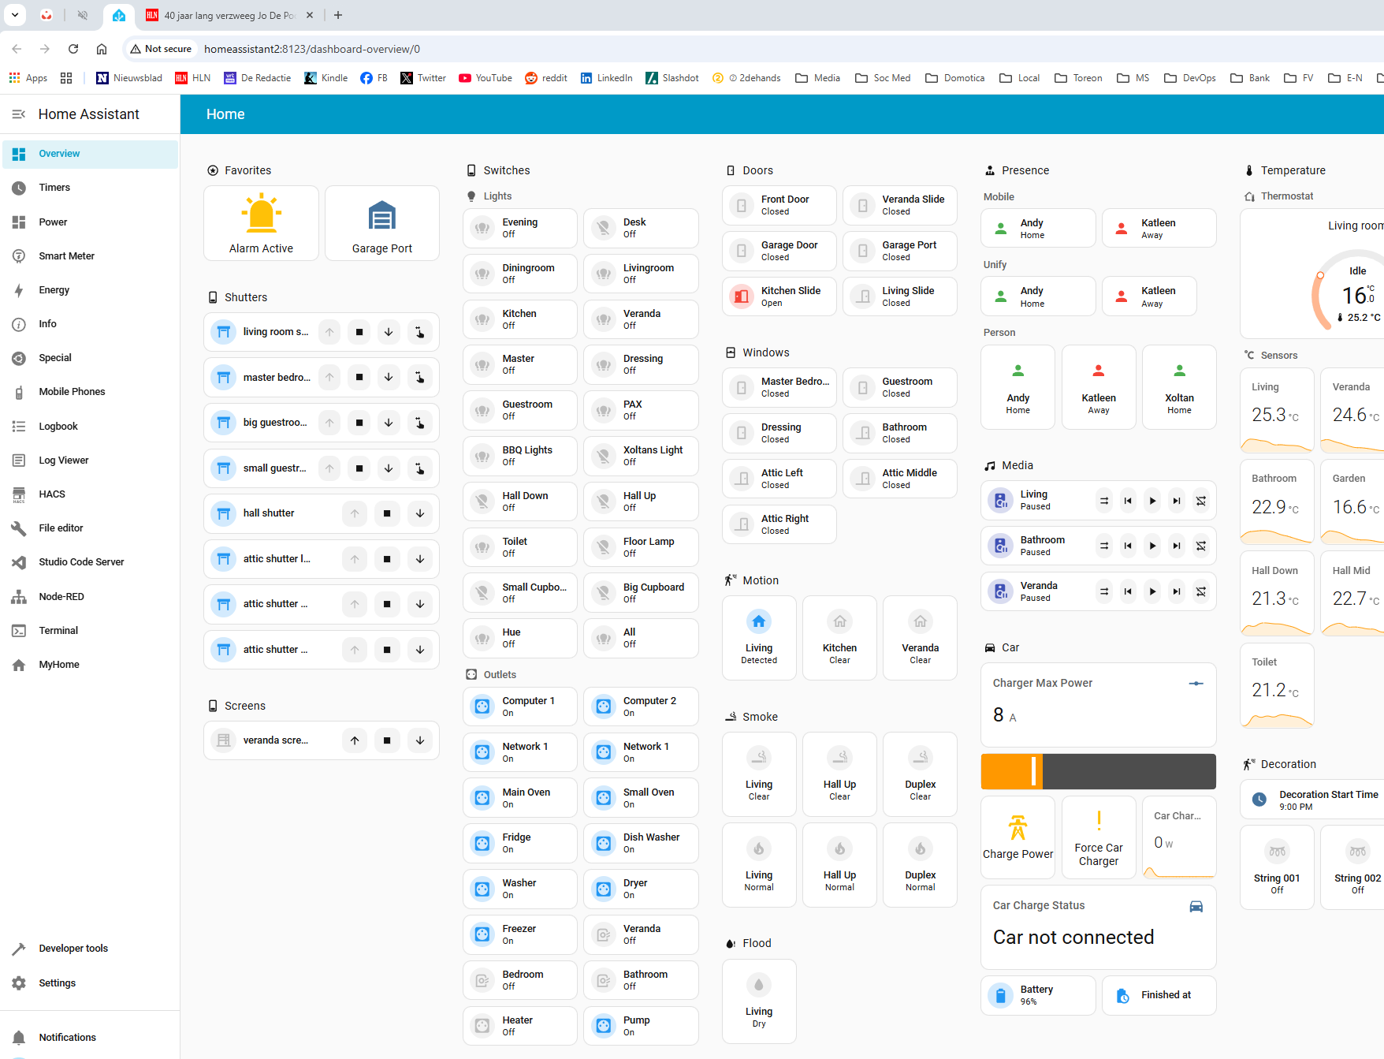Open the Garage Port favorite tile
The height and width of the screenshot is (1059, 1384).
point(382,223)
